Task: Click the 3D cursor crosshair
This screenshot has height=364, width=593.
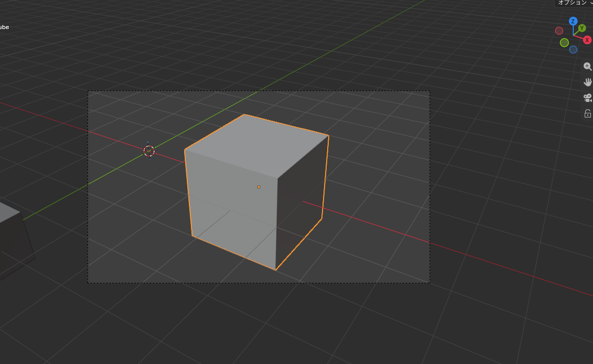Action: 149,151
